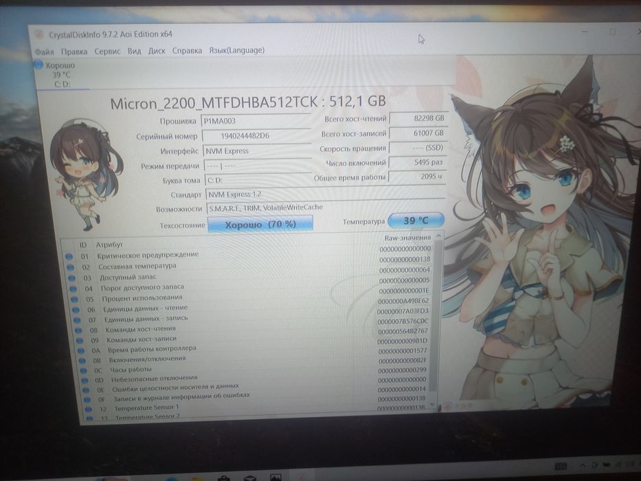
Task: Open the Файл menu
Action: (44, 52)
